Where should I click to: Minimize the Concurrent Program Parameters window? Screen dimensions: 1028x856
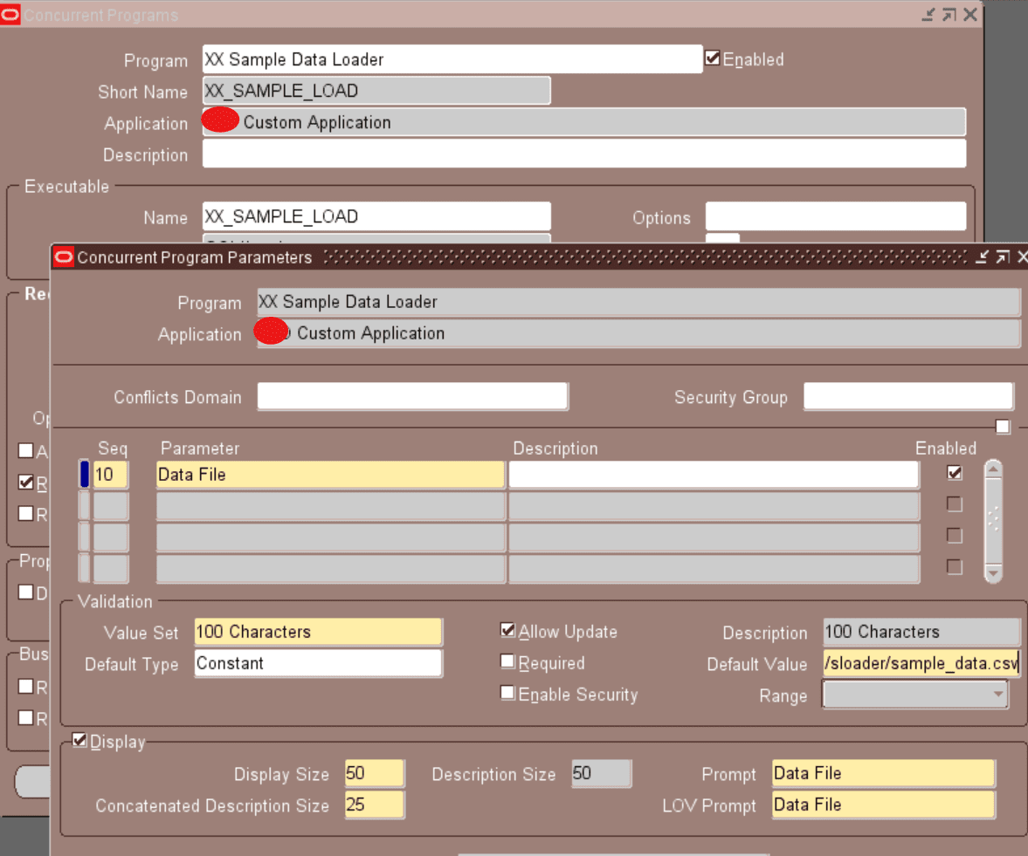coord(982,257)
